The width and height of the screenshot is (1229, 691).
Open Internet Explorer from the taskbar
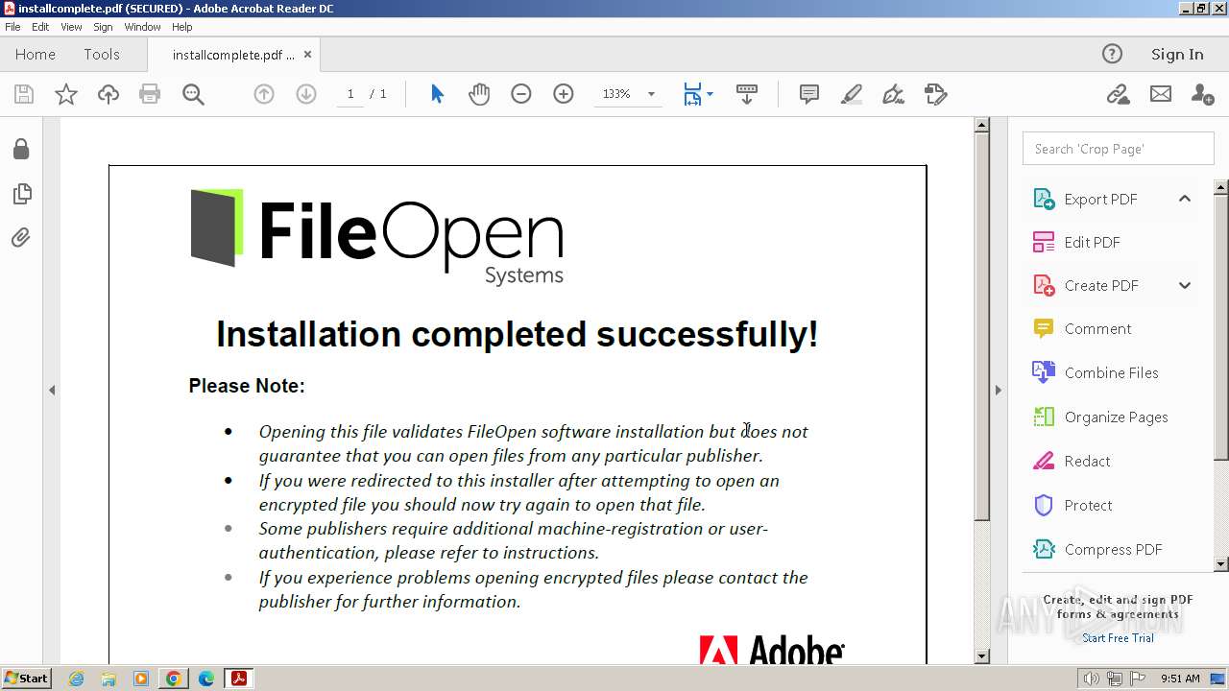(76, 679)
